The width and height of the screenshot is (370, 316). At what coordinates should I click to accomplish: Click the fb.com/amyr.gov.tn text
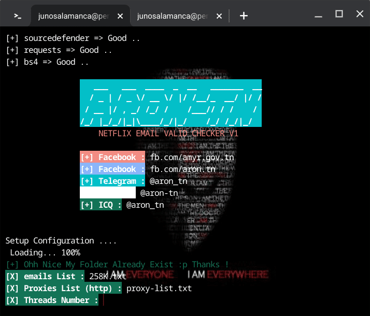tap(192, 157)
